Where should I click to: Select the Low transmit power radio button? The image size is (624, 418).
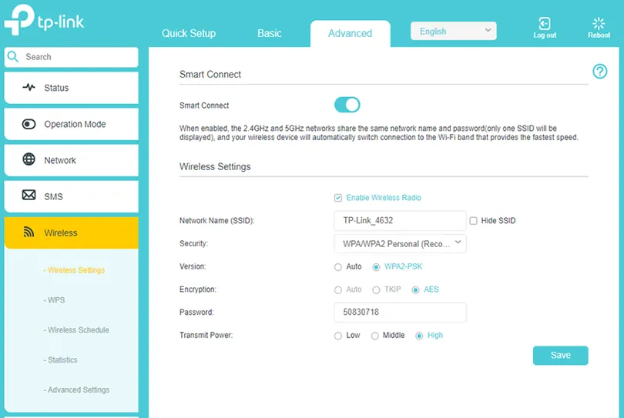coord(338,336)
